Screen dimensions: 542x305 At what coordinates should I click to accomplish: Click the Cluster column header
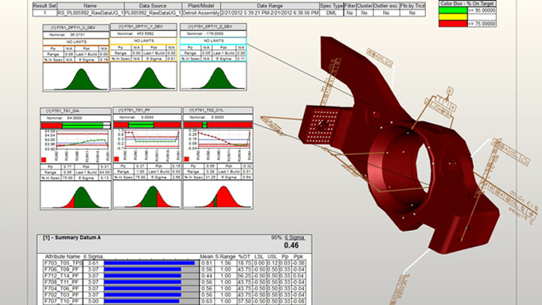coord(364,6)
